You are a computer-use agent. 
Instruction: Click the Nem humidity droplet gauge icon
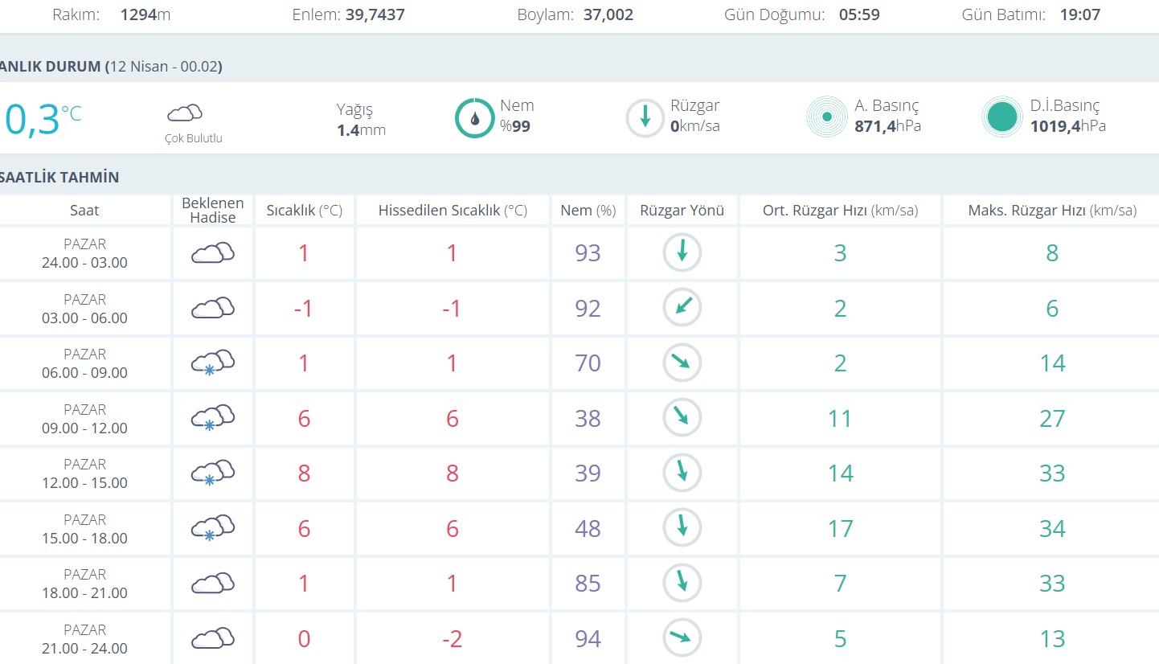[475, 118]
